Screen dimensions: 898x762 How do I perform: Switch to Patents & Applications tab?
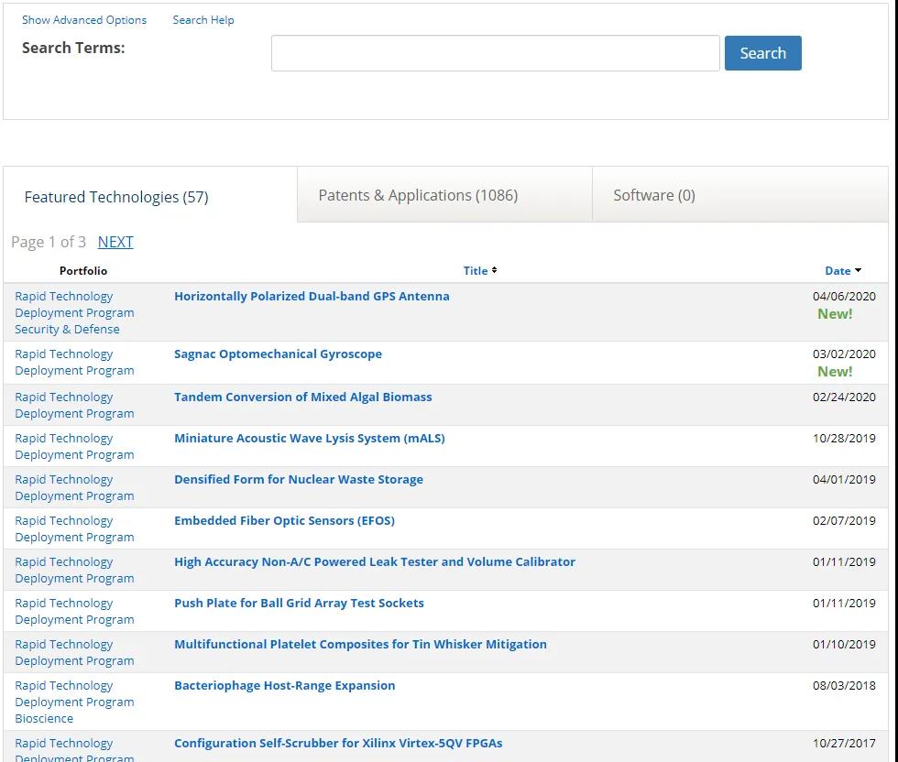(418, 195)
